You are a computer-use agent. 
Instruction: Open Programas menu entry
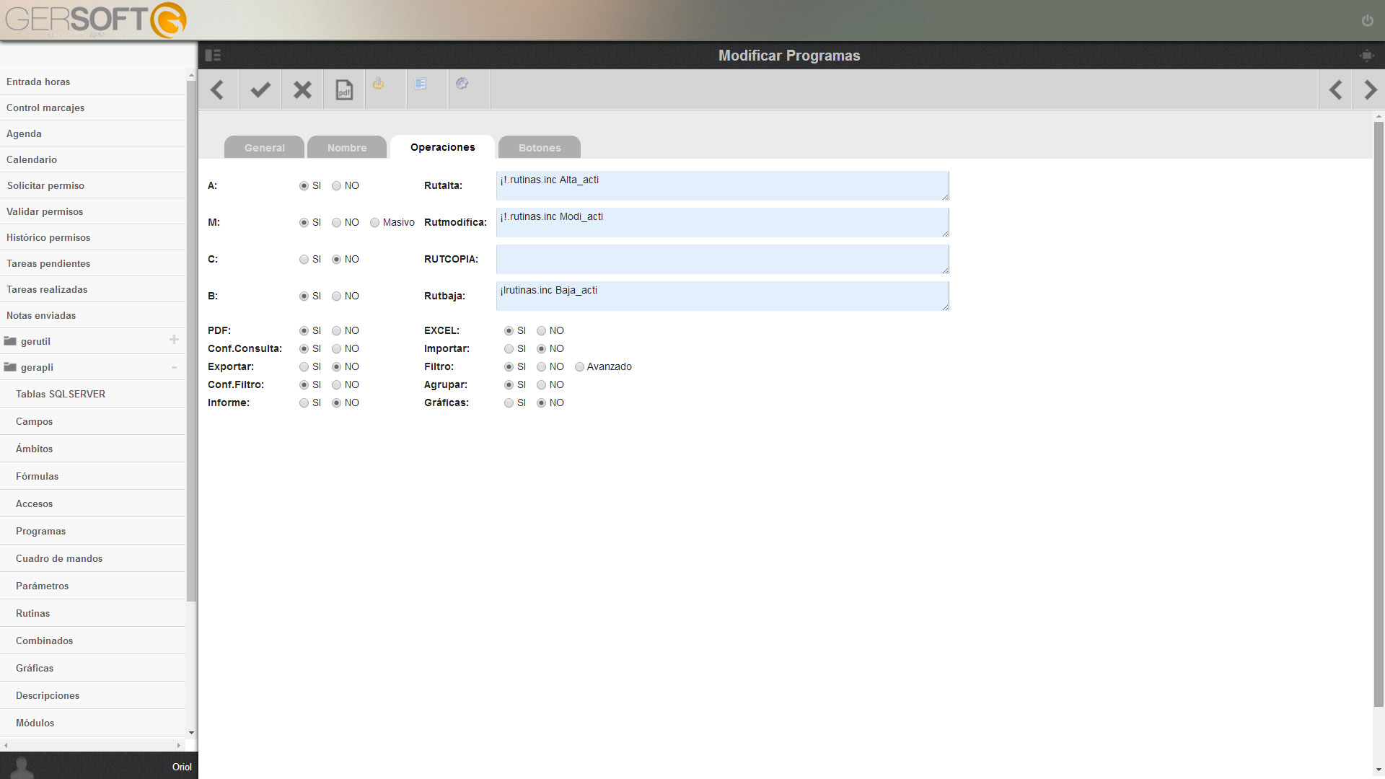pyautogui.click(x=93, y=531)
